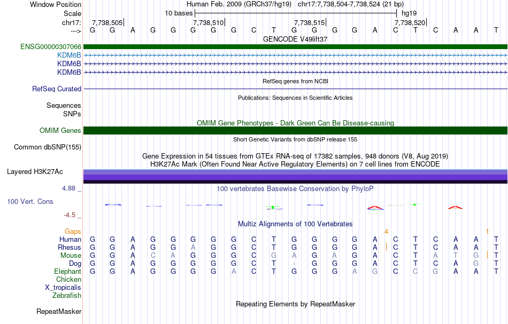Click the Human species label
The image size is (508, 324).
[x=70, y=240]
